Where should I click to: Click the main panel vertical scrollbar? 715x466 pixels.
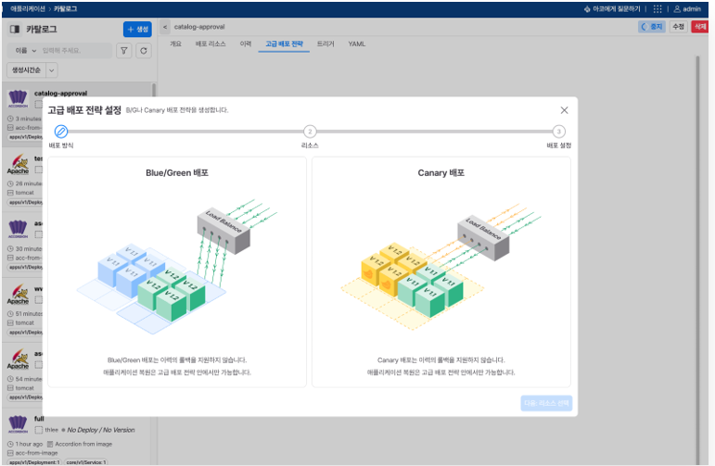[697, 259]
